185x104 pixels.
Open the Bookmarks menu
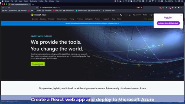(x=34, y=1)
